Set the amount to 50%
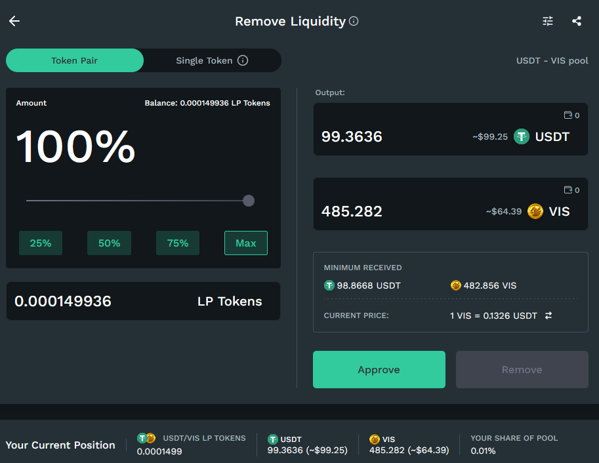 pos(110,243)
